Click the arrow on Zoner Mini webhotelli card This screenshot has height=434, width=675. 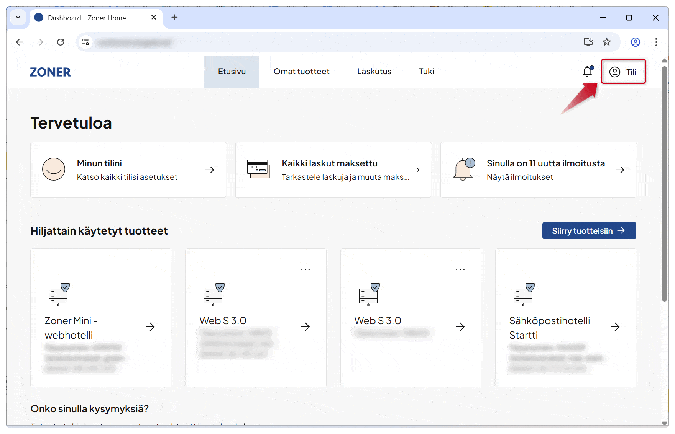[150, 327]
